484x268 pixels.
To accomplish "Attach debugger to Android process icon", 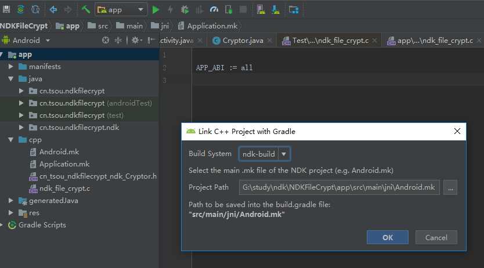I will 229,10.
